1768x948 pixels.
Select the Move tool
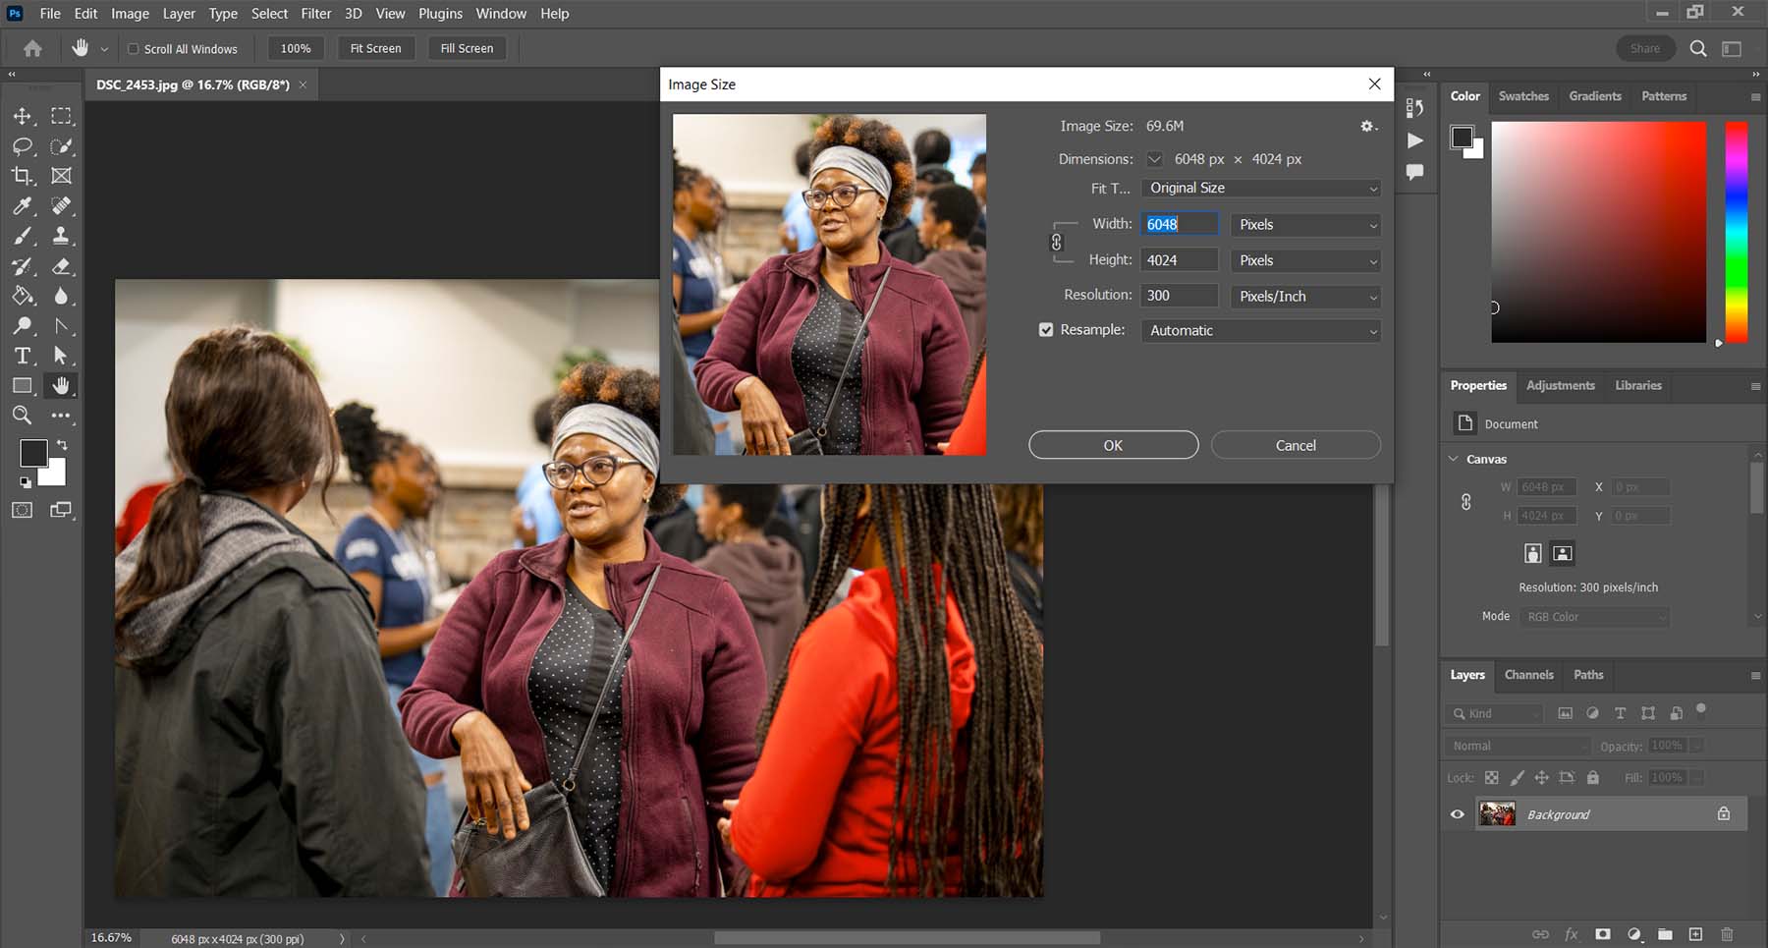pyautogui.click(x=23, y=116)
